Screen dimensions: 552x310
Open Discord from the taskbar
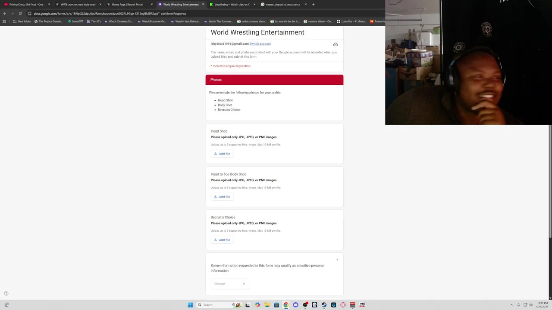click(295, 305)
